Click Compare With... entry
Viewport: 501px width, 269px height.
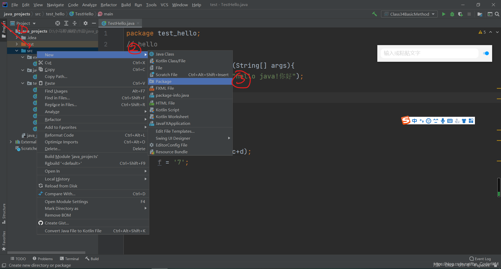[93, 194]
